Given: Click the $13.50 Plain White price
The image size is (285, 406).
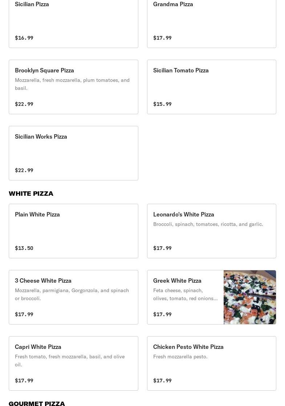Looking at the screenshot, I should point(24,248).
